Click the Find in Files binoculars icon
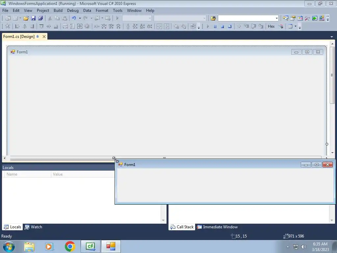This screenshot has height=253, width=337. [x=213, y=18]
